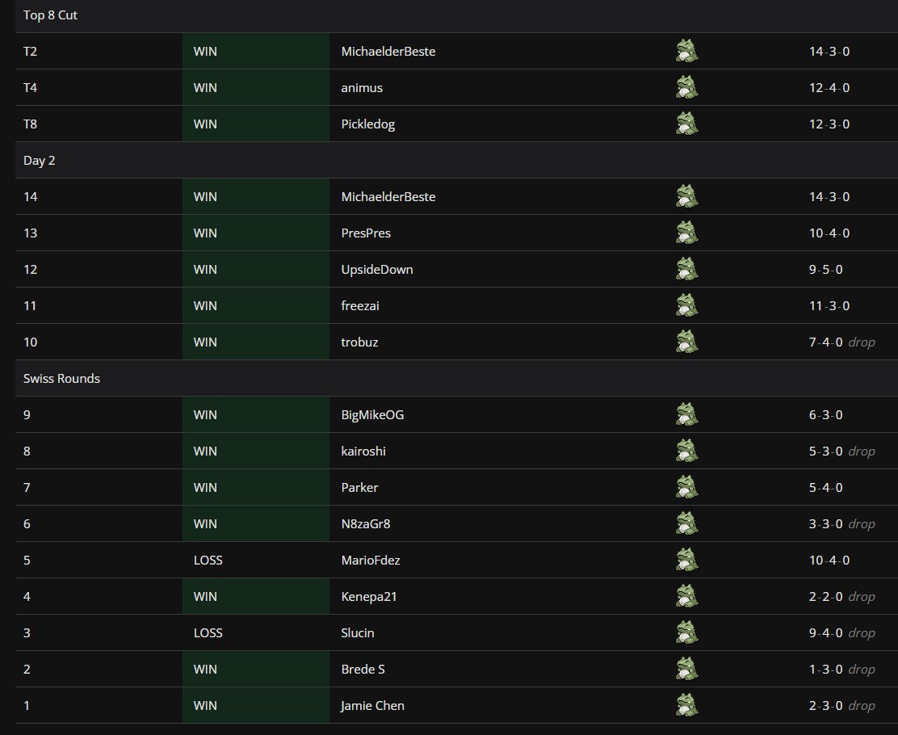Click player name trobuz
Screen dimensions: 898x735
359,342
